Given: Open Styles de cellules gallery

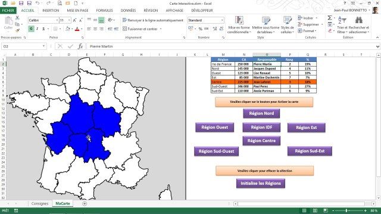Looking at the screenshot, I should click(288, 25).
